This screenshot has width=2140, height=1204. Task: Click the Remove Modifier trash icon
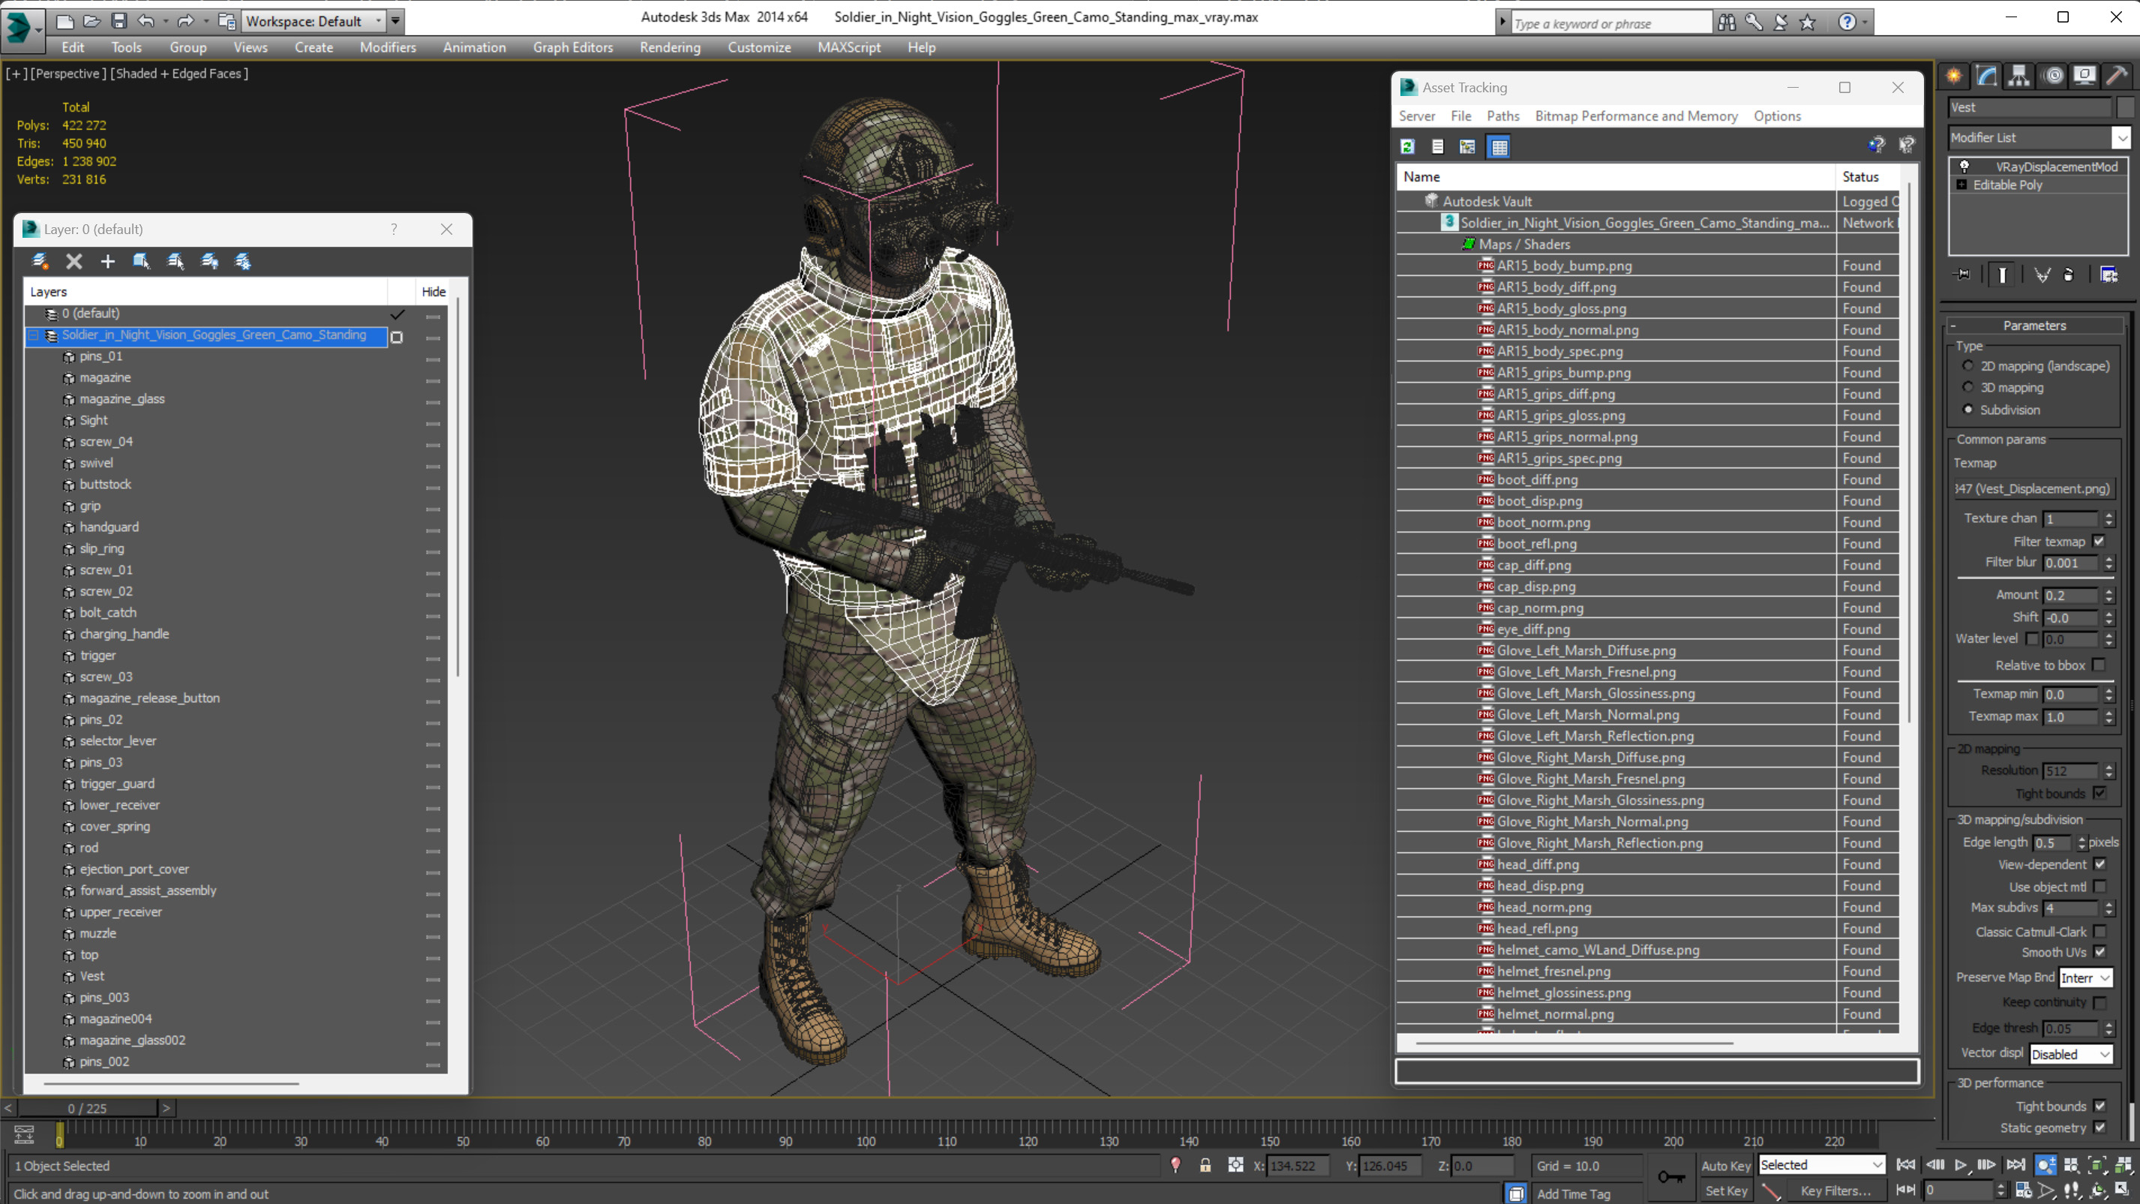(2069, 275)
